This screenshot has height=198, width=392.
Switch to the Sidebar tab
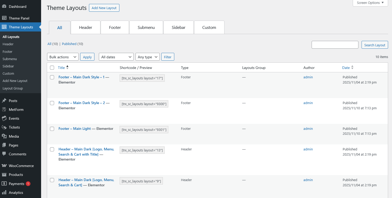click(178, 27)
